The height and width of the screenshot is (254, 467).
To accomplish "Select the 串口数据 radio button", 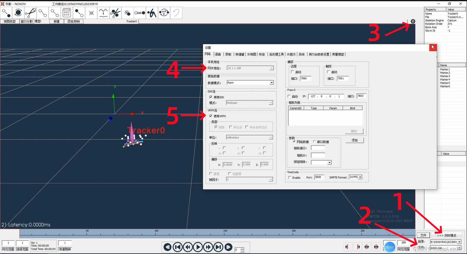I will 314,141.
